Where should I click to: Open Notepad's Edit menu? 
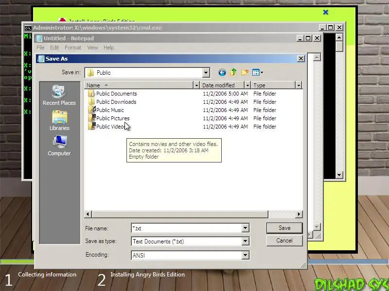(54, 48)
